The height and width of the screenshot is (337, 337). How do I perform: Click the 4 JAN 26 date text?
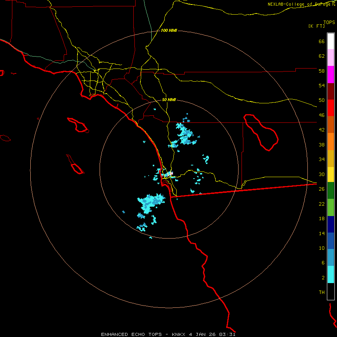pos(203,334)
